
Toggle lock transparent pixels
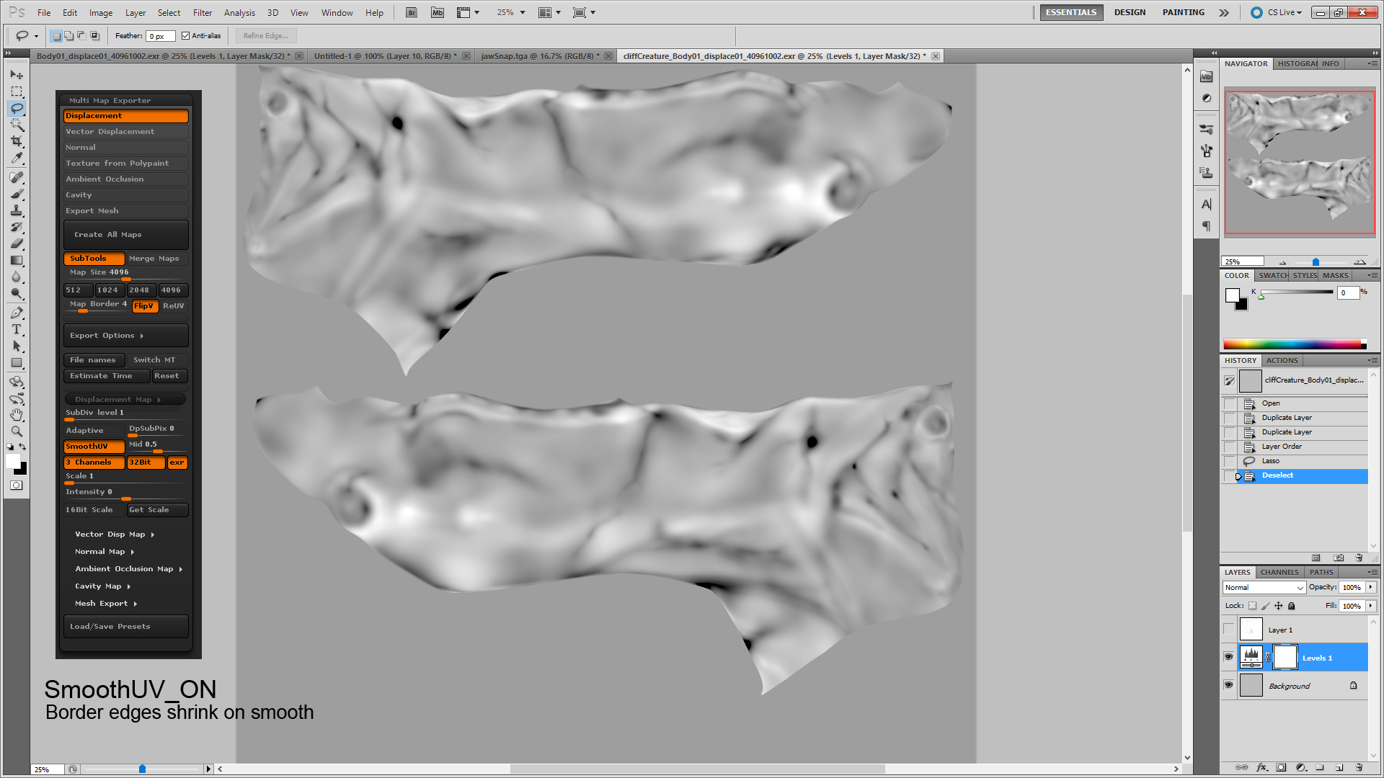1253,606
